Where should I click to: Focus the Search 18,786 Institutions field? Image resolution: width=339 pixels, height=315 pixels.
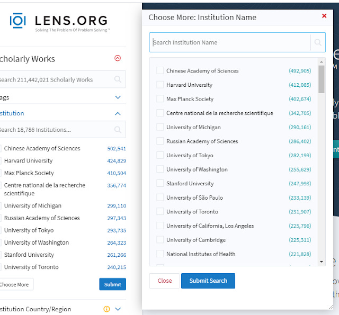coord(63,130)
